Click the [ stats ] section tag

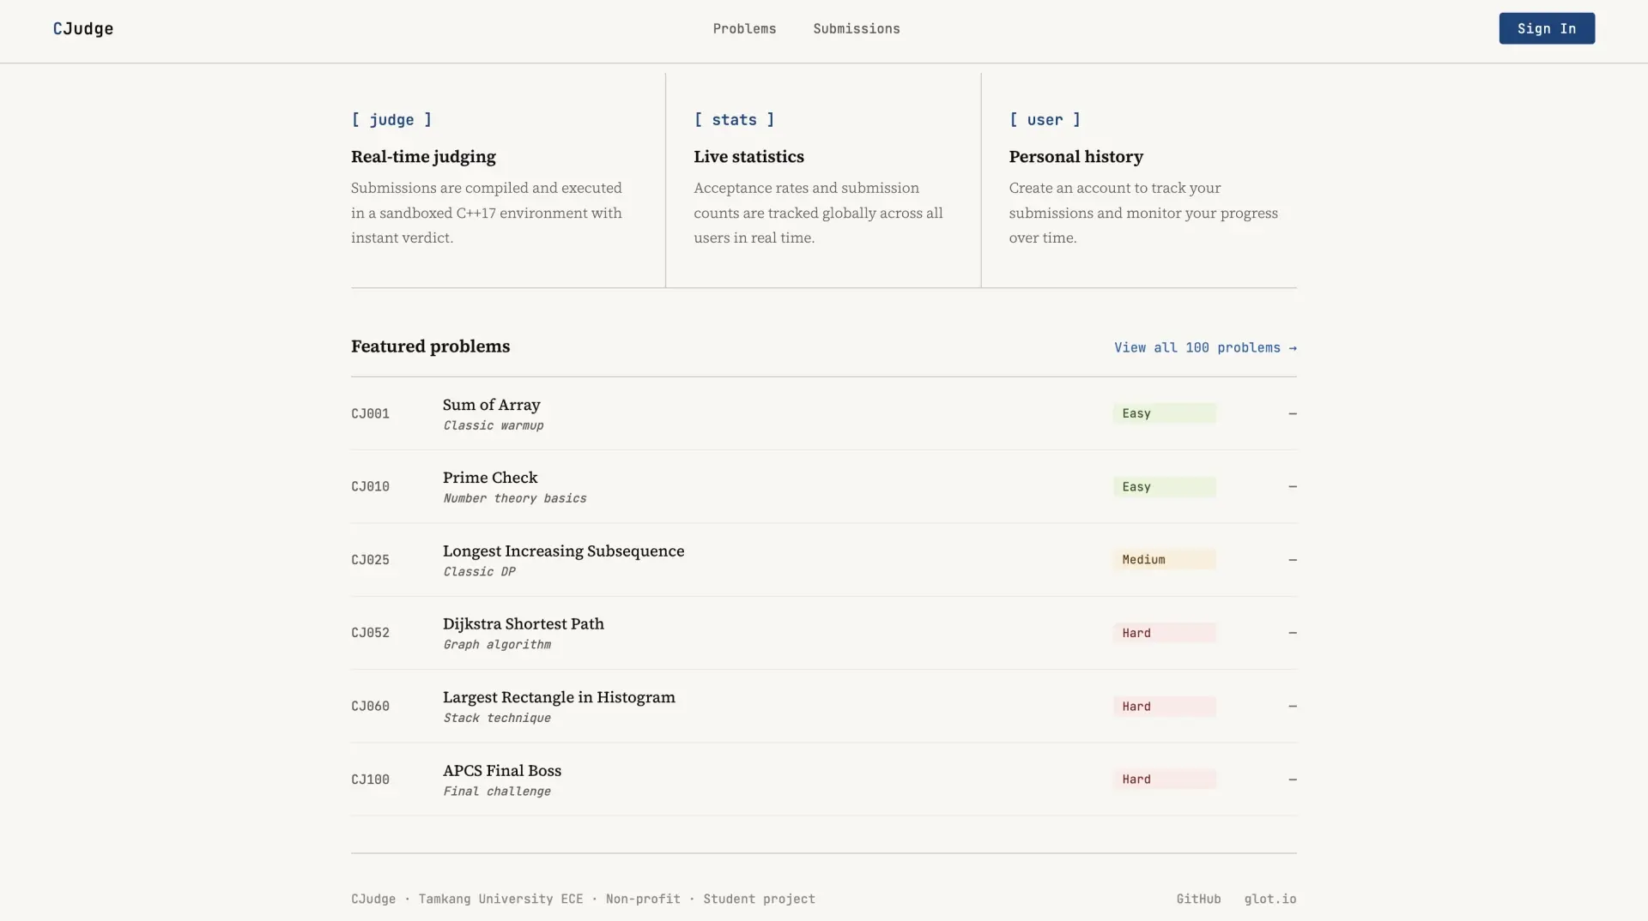[x=734, y=120]
